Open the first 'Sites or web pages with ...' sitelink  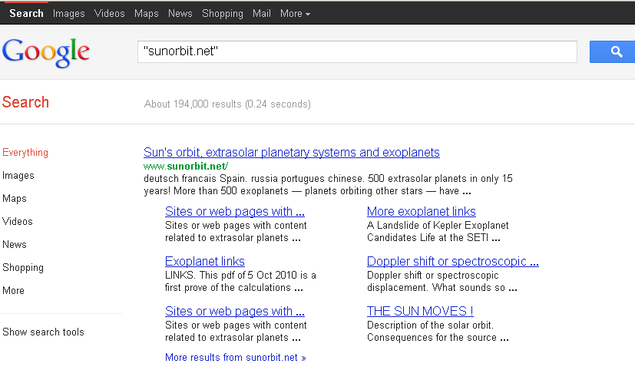click(235, 212)
